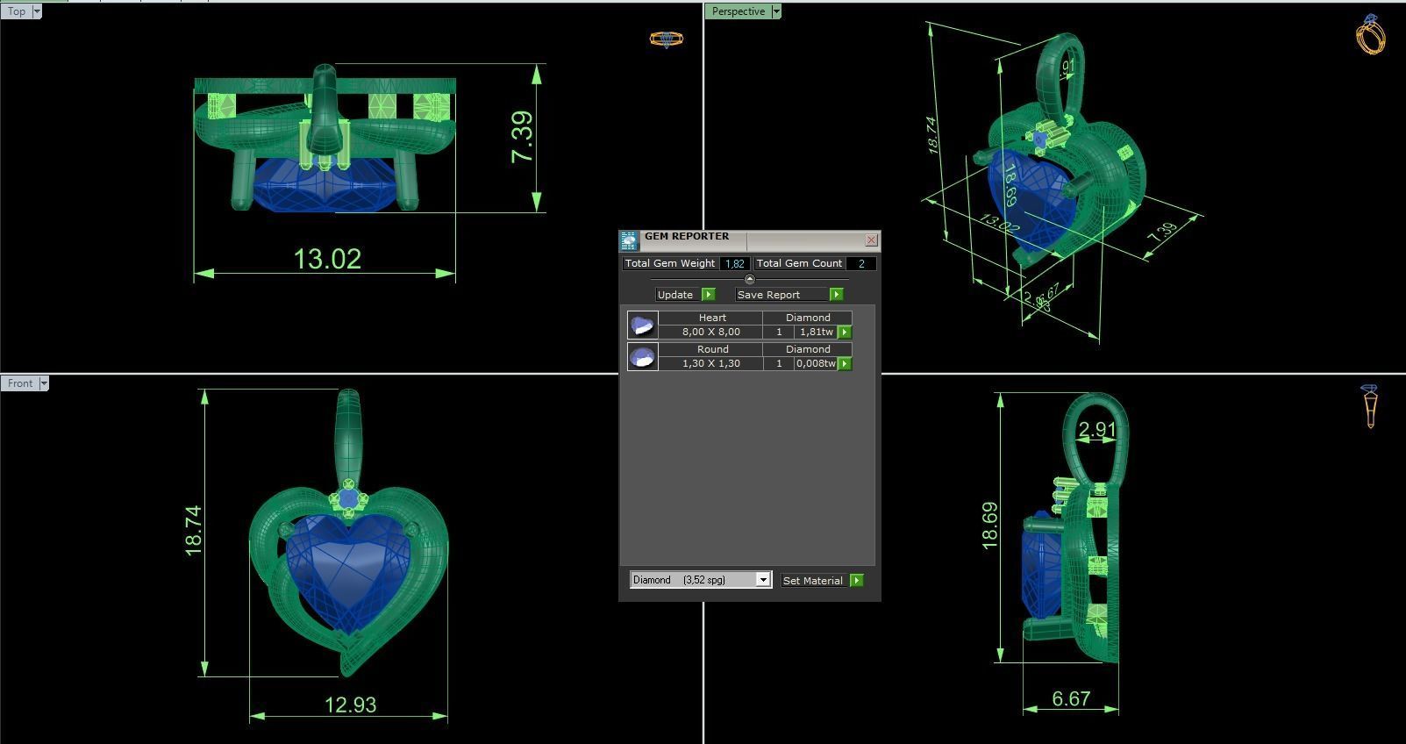Click the green arrow next to Save Report
Image resolution: width=1406 pixels, height=744 pixels.
pos(837,295)
